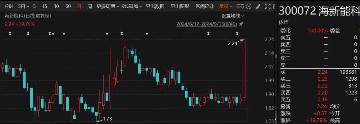Switch to 日 daily K-line period
The height and width of the screenshot is (124, 360).
pos(79,6)
